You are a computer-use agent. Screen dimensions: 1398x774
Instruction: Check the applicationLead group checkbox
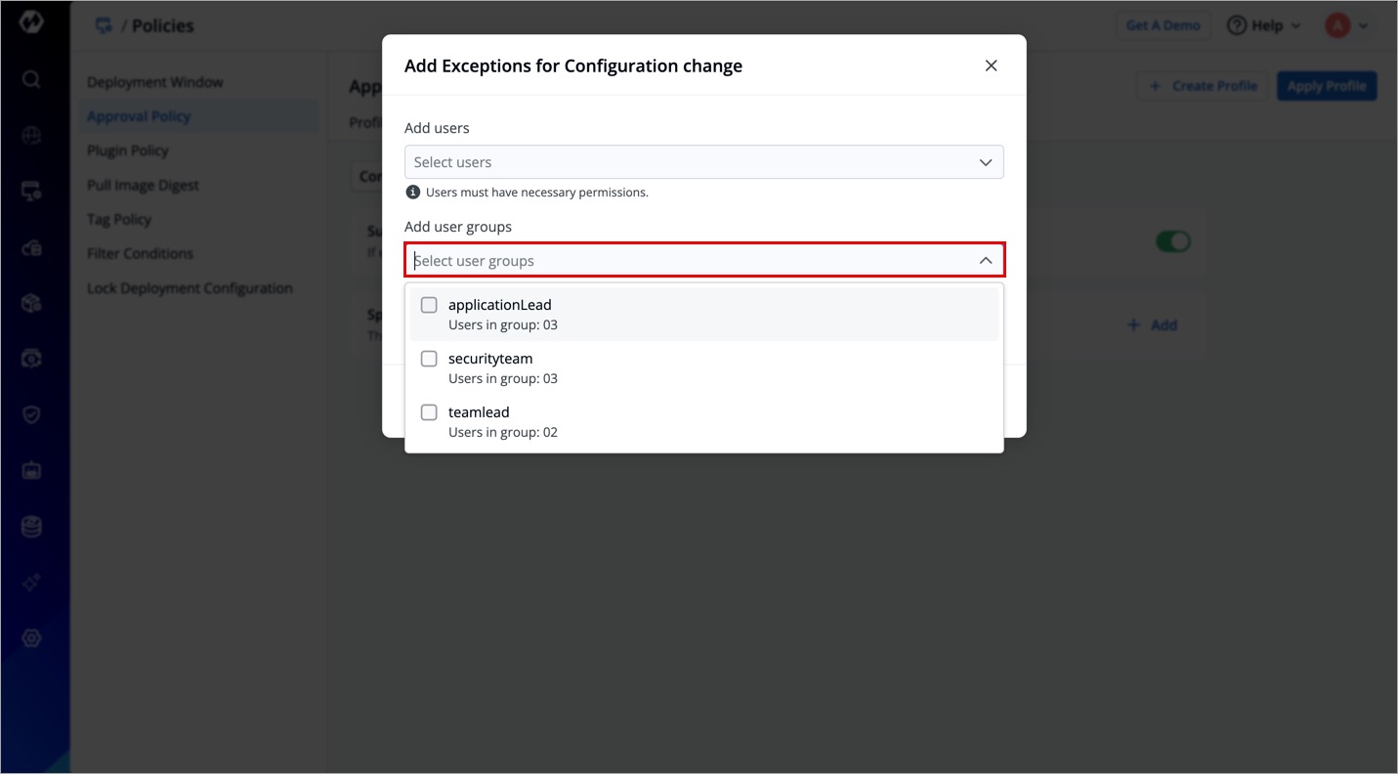[x=429, y=305]
